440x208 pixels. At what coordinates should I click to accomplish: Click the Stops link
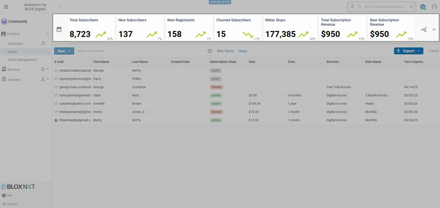243,51
